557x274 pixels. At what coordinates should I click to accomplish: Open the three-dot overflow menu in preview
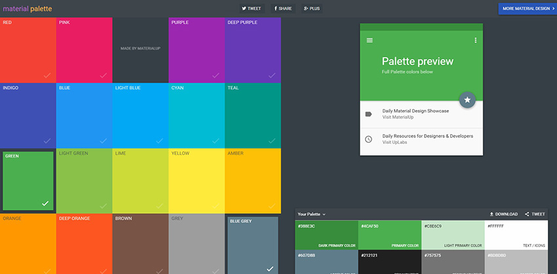click(x=476, y=41)
